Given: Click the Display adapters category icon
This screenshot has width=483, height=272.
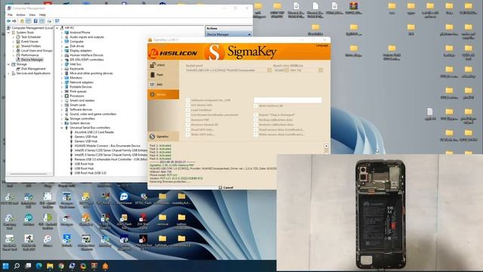Looking at the screenshot, I should [x=66, y=51].
